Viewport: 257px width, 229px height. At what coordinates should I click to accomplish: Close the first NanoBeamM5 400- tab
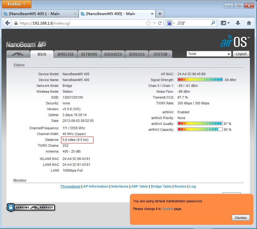pos(75,14)
